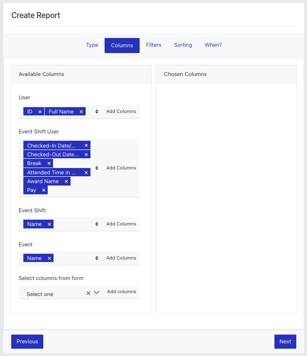Remove the Full Name tag
This screenshot has height=356, width=307.
[81, 112]
